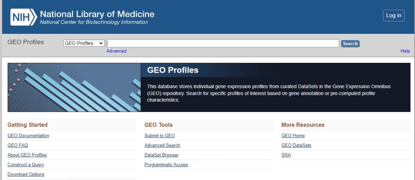This screenshot has width=415, height=180.
Task: Focus the search text field
Action: [222, 44]
